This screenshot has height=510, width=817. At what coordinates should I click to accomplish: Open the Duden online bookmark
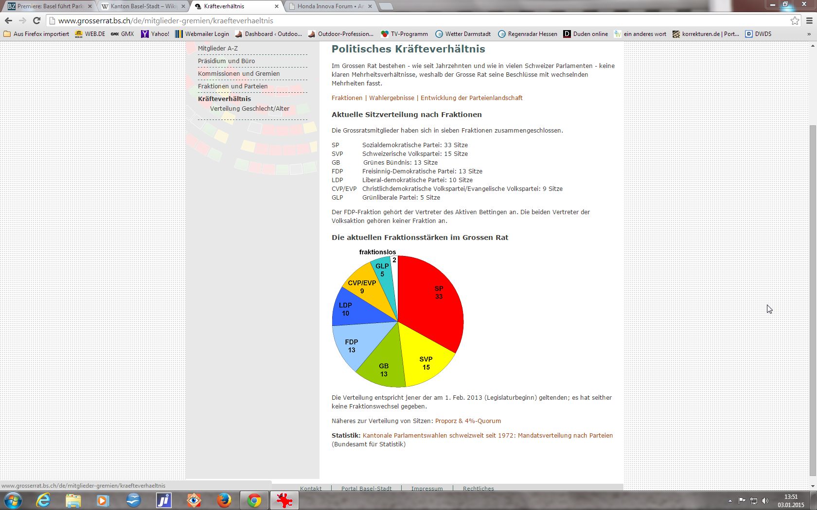pyautogui.click(x=586, y=34)
